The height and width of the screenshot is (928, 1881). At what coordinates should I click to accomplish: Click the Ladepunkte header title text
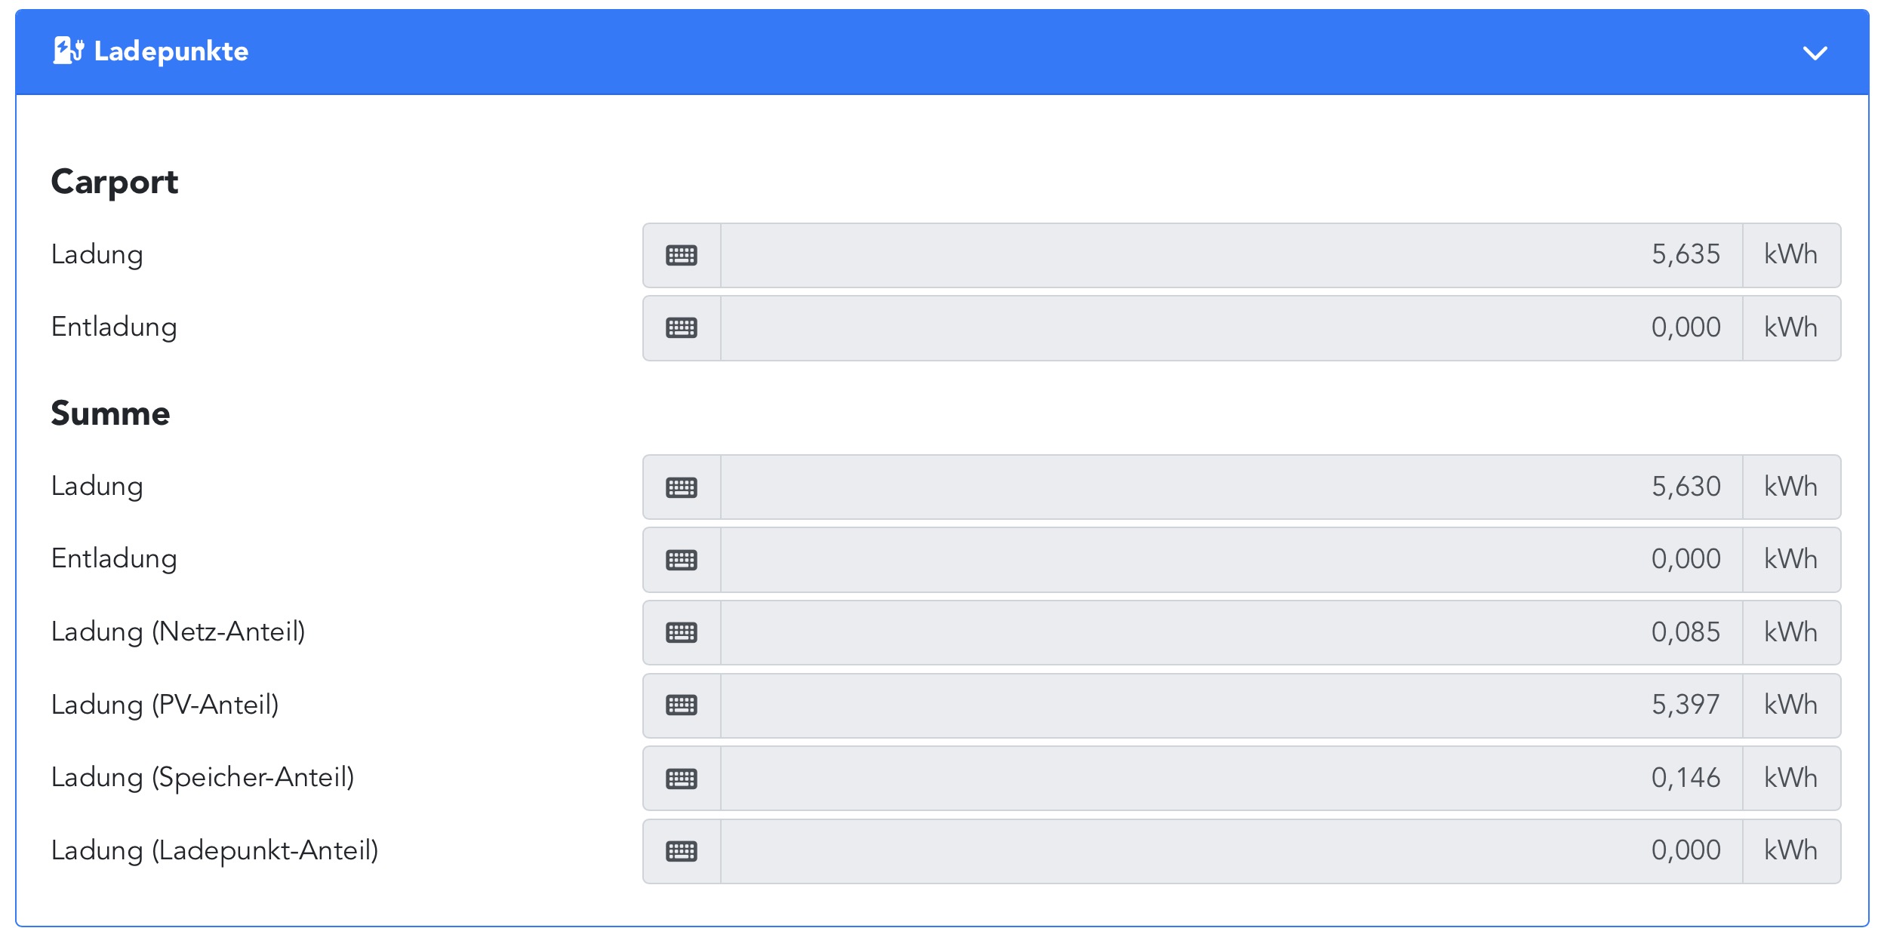(x=171, y=51)
